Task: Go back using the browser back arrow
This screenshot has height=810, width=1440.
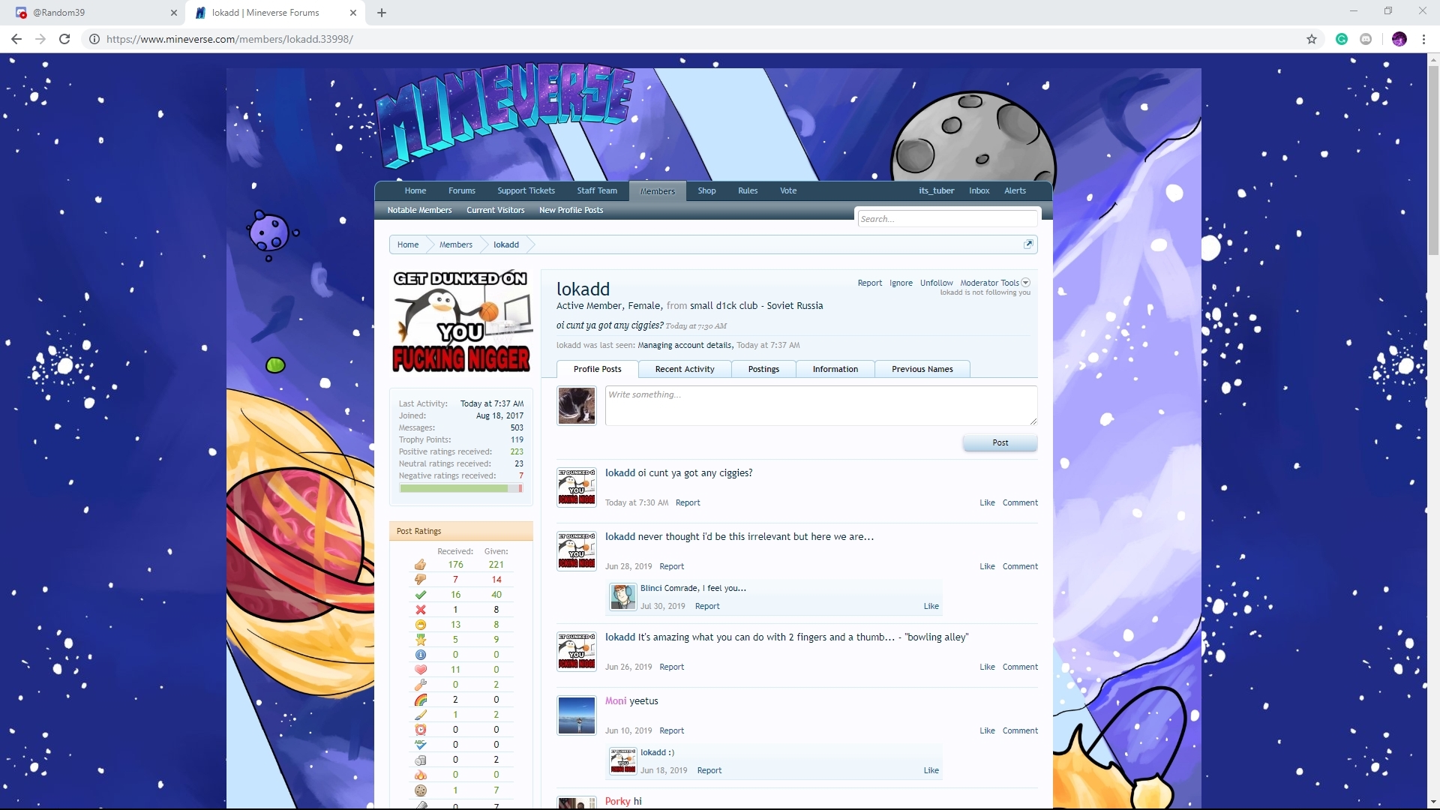Action: click(16, 39)
